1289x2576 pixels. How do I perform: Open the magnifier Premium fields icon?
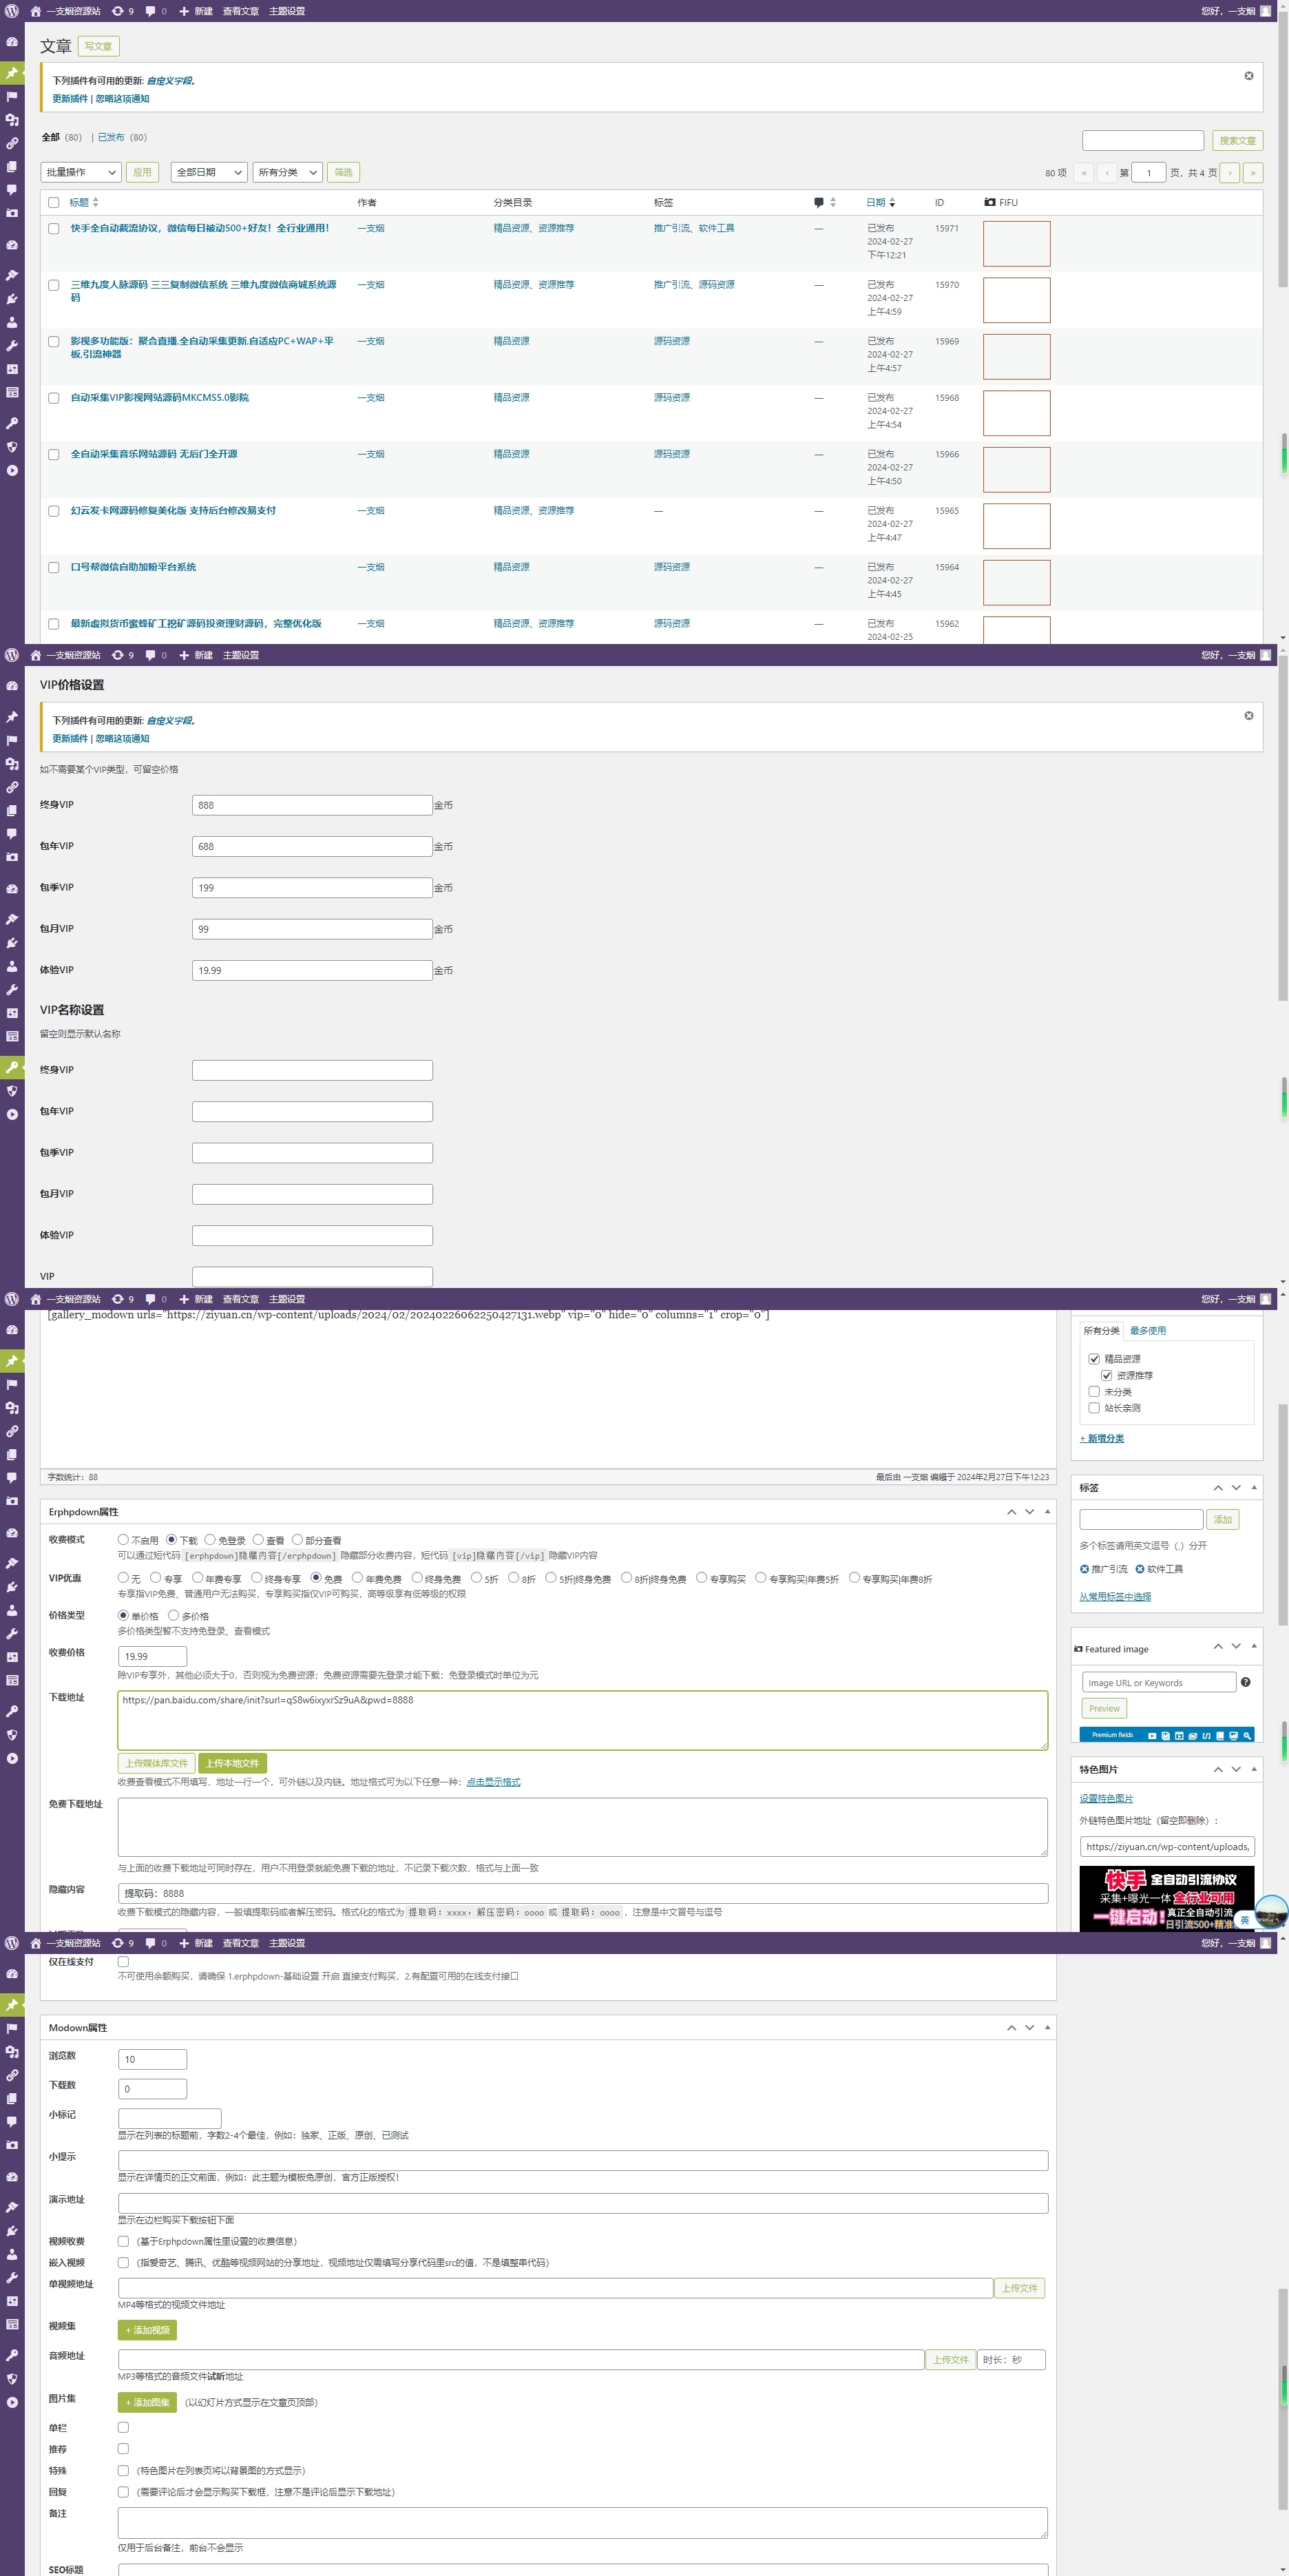click(x=1247, y=1736)
